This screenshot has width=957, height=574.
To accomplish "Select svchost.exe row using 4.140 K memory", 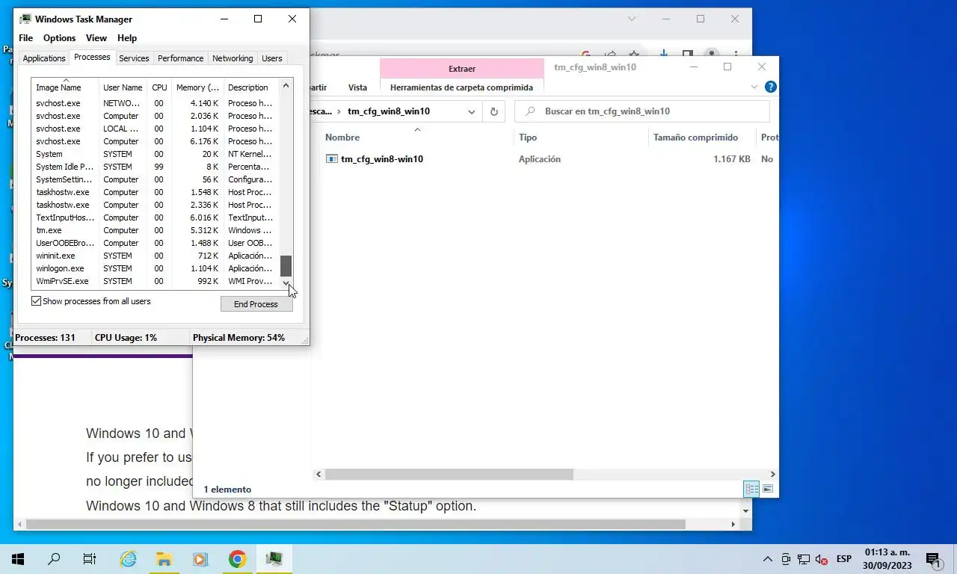I will click(155, 103).
